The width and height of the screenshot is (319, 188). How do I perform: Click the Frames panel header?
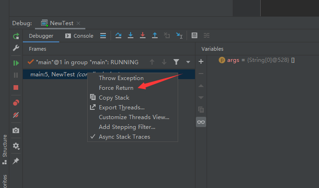pyautogui.click(x=37, y=49)
